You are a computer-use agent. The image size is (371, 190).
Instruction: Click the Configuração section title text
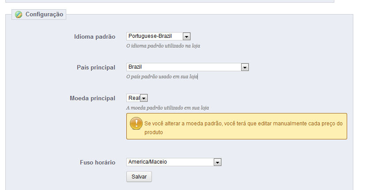tap(44, 15)
